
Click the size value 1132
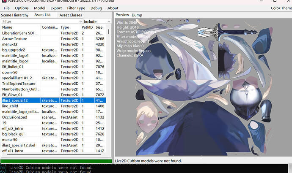coord(100,117)
